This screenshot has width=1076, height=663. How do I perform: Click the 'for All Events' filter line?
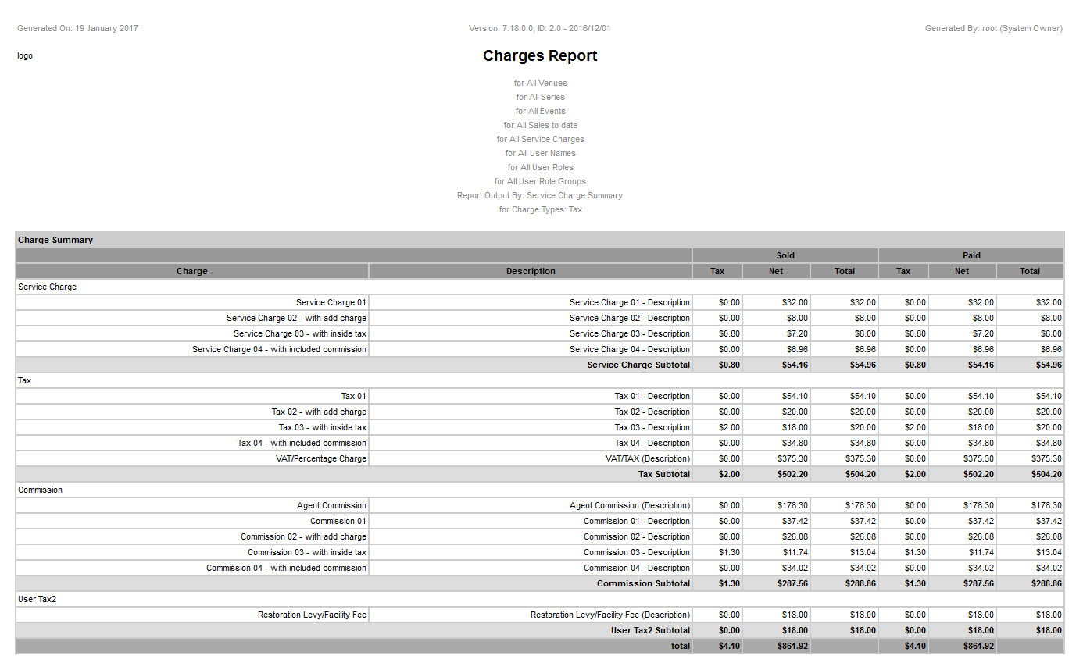540,111
